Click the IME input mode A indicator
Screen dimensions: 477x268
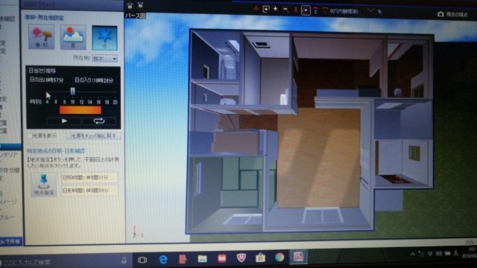pos(455,253)
